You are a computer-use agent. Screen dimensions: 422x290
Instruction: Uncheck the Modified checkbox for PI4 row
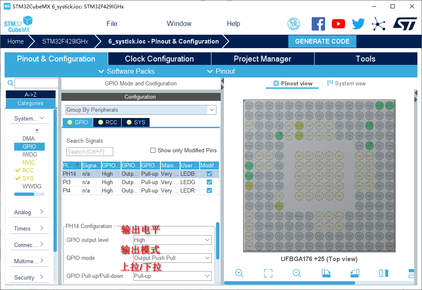pyautogui.click(x=209, y=190)
